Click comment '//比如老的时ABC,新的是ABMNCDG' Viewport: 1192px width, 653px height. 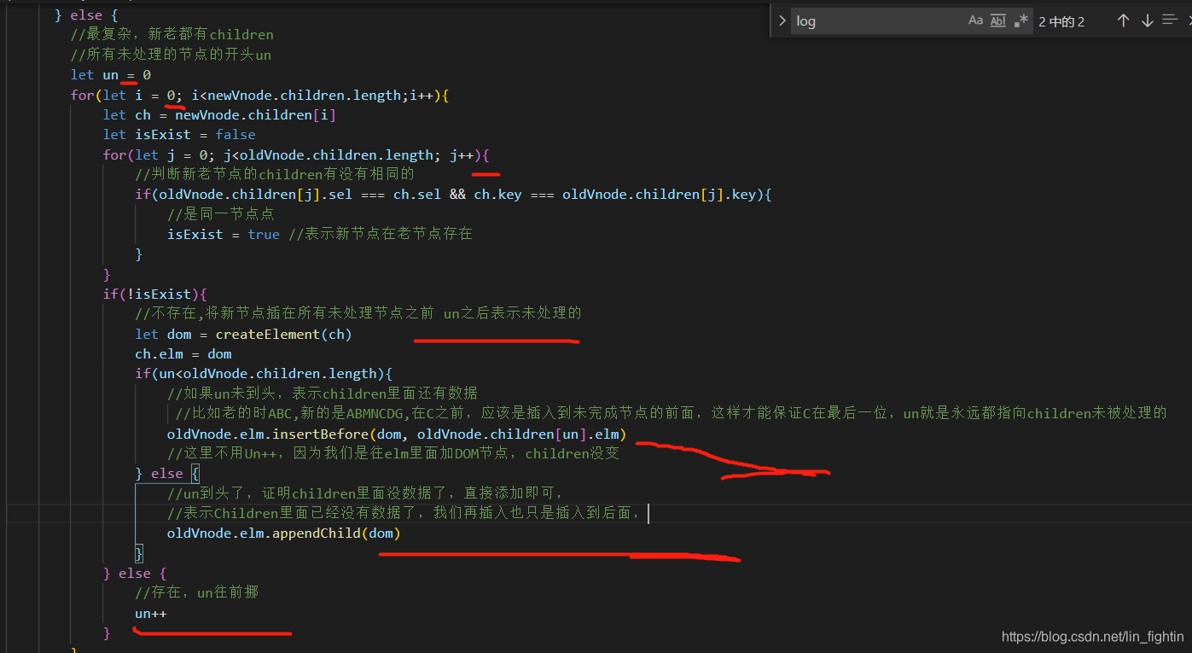point(671,413)
